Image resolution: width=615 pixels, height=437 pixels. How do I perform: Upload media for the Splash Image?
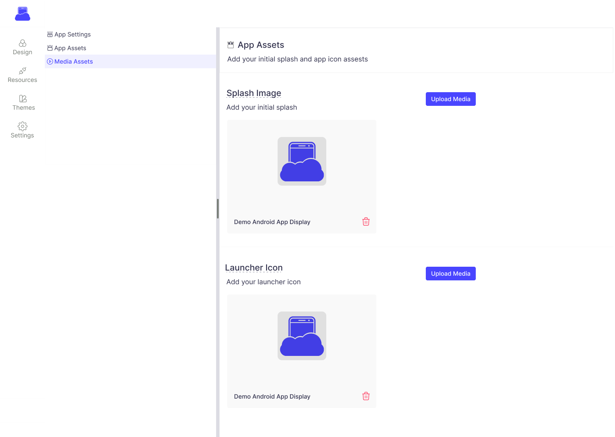[450, 99]
